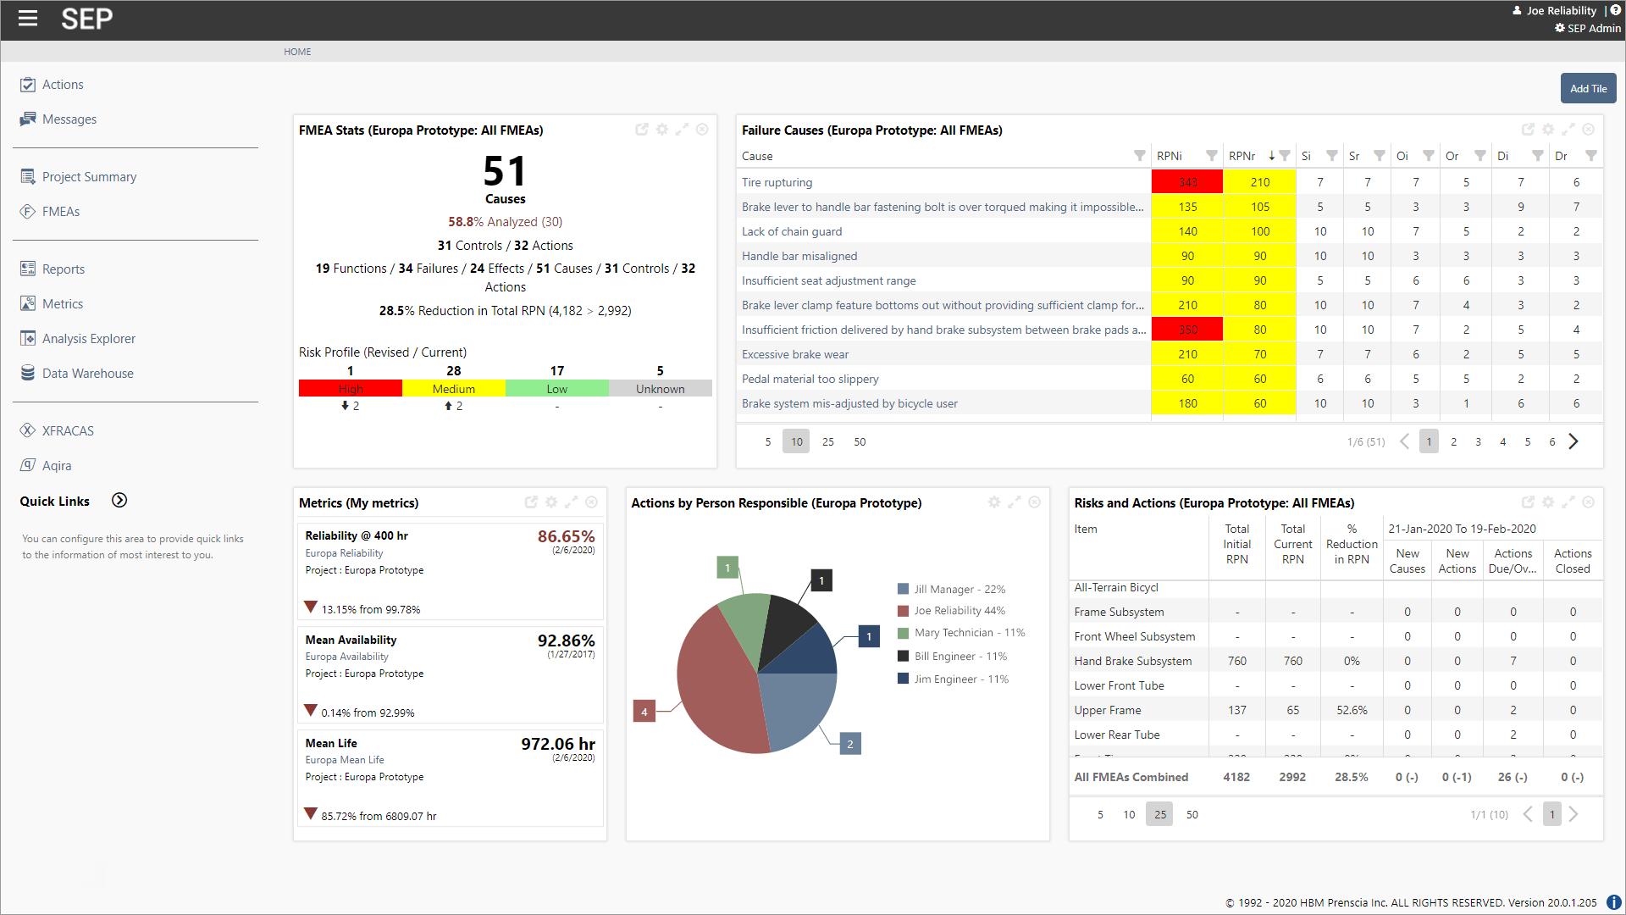This screenshot has width=1626, height=915.
Task: Click the SEP Admin gear icon
Action: (1560, 28)
